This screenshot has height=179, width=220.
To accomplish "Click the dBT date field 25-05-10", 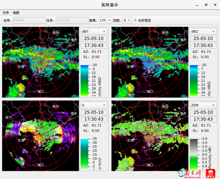I will click(94, 39).
